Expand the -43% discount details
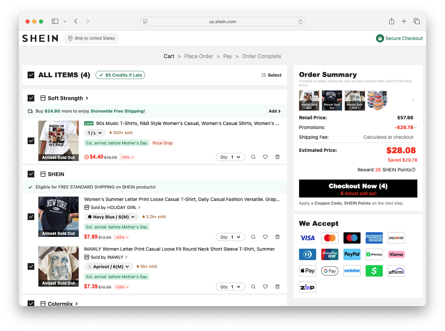This screenshot has height=331, width=445. 122,238
